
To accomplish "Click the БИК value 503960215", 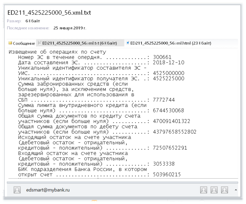I will (x=167, y=174).
